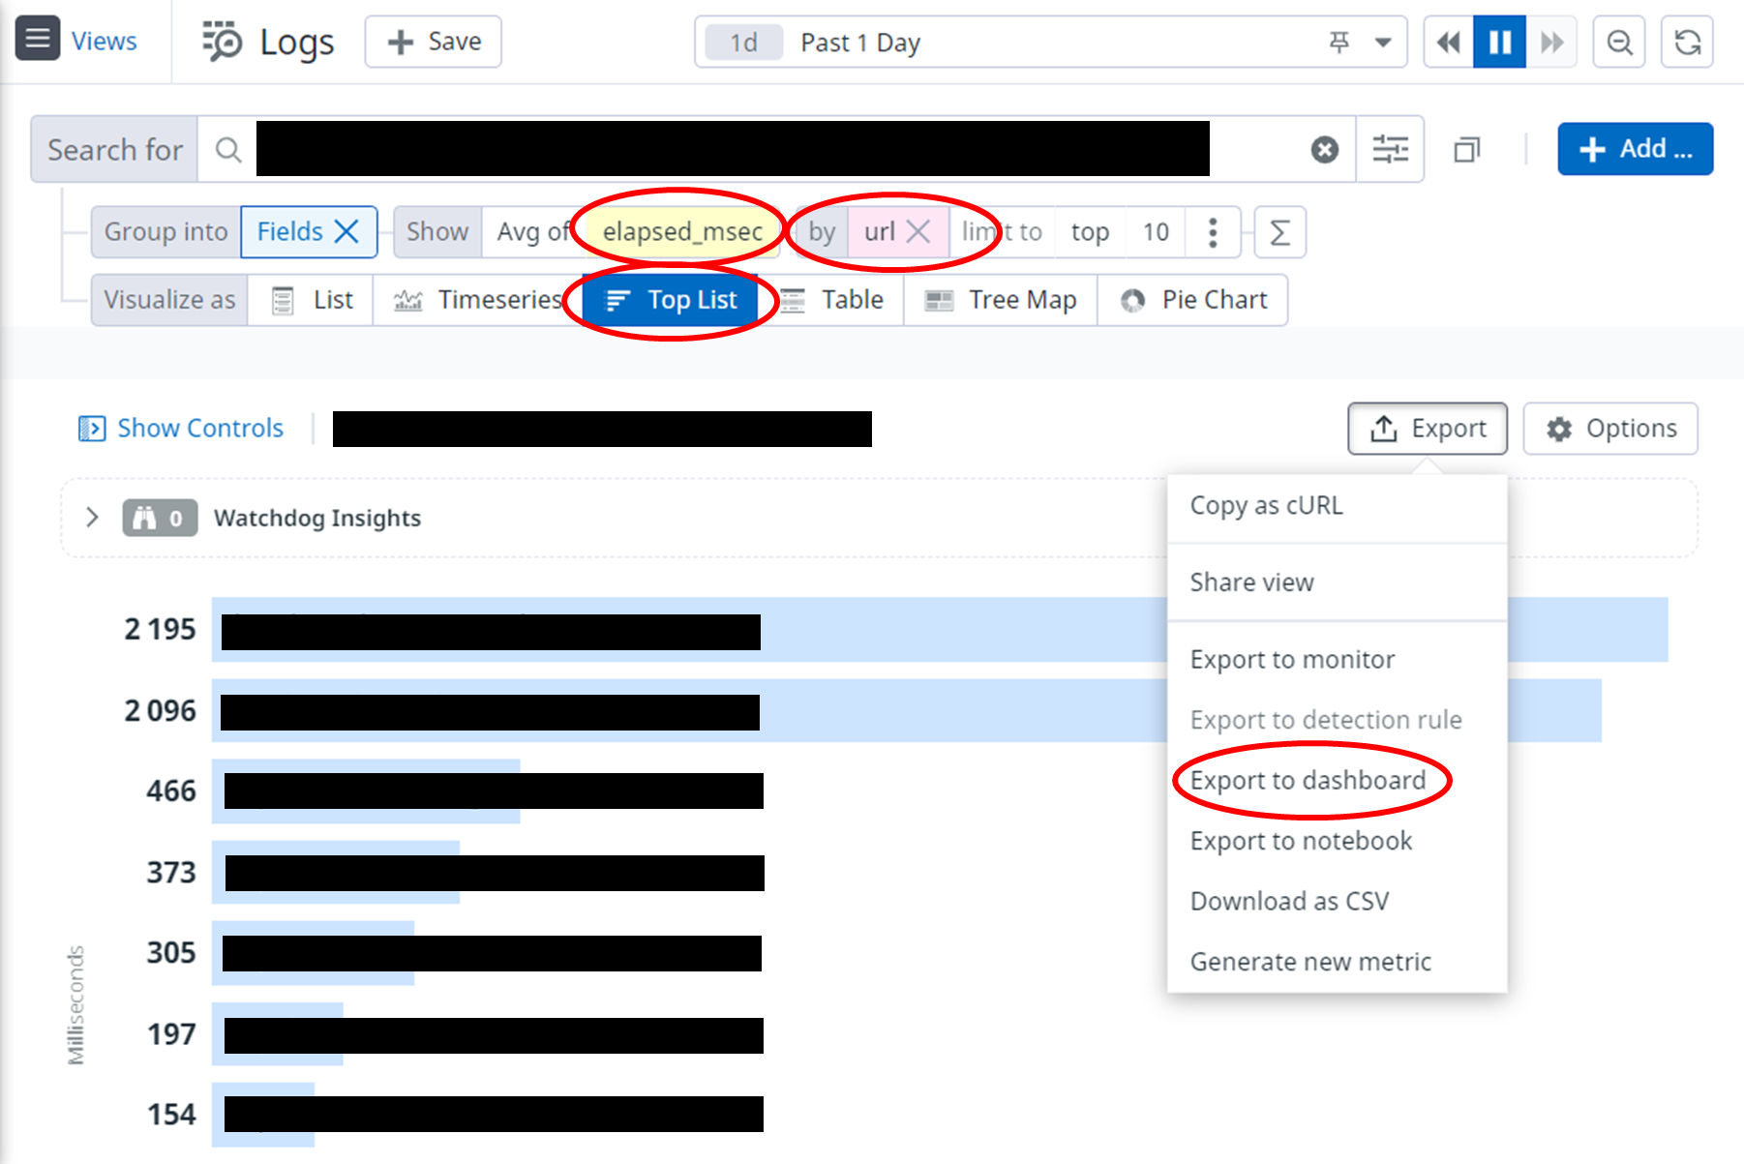1744x1164 pixels.
Task: Remove the Fields grouping
Action: pos(346,231)
